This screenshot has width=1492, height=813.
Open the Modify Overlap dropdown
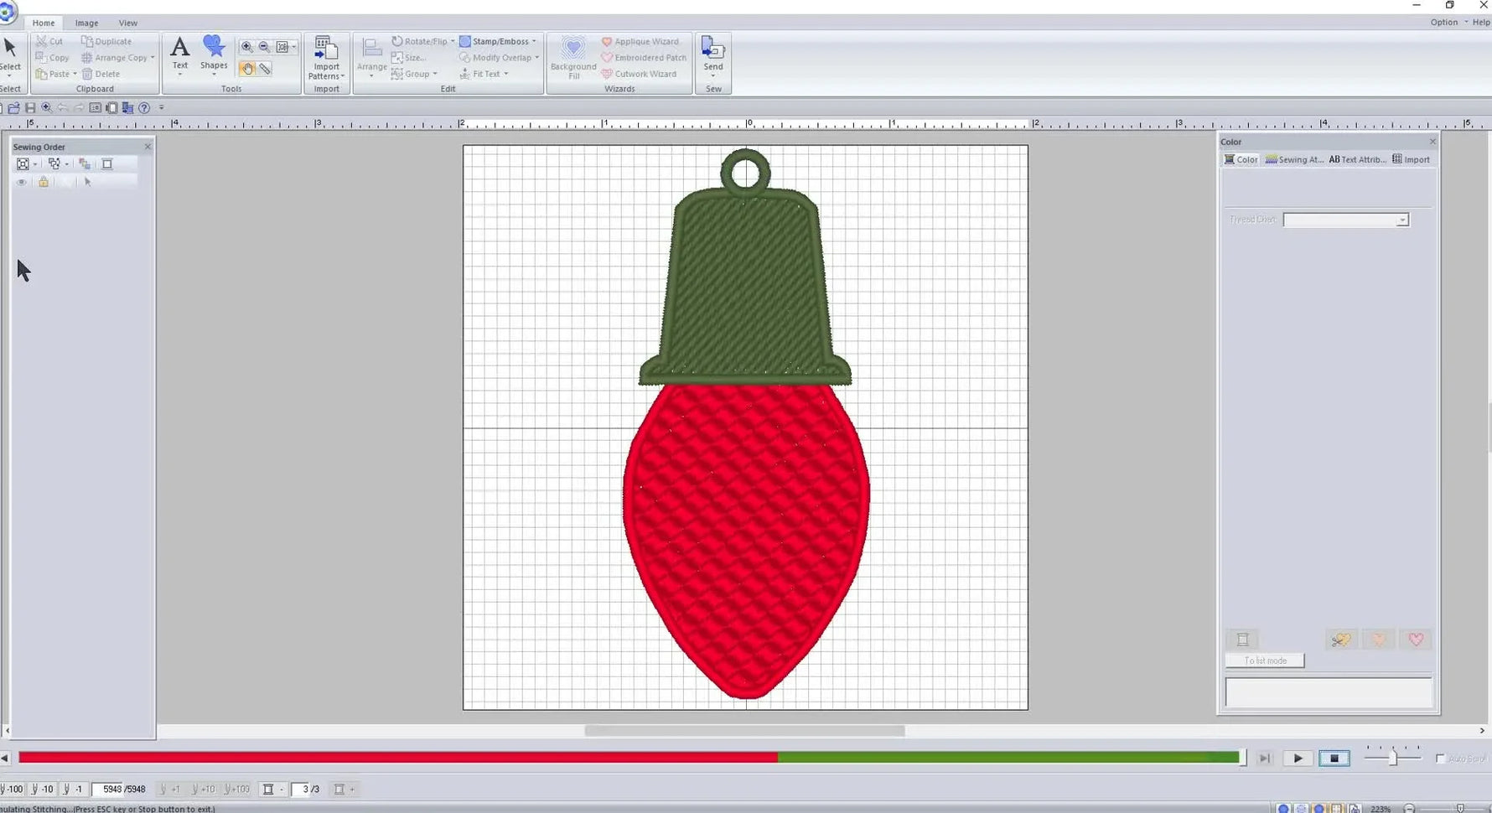[x=536, y=58]
